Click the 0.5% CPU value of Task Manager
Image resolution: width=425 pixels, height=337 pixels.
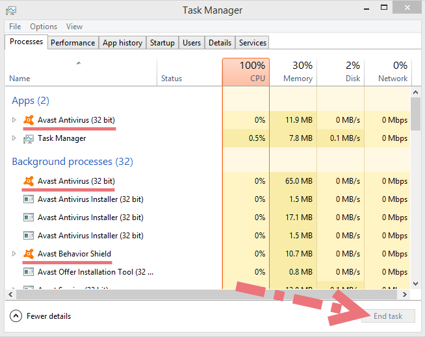(257, 138)
